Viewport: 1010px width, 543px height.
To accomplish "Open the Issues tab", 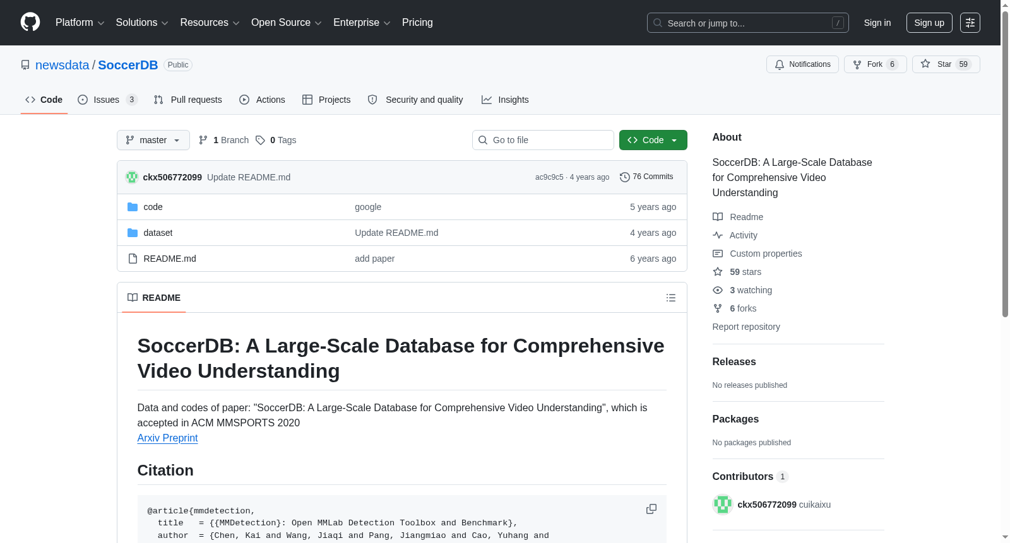I will [107, 100].
